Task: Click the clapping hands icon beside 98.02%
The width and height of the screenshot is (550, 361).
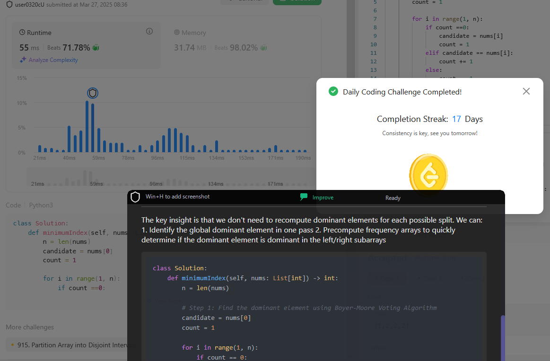Action: pyautogui.click(x=264, y=47)
